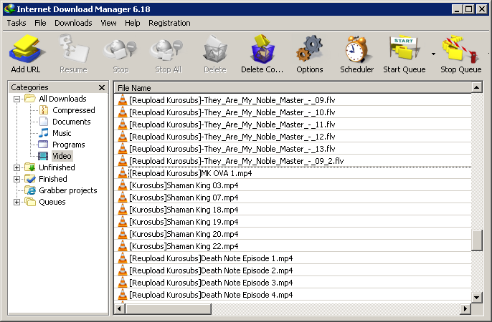Click the File Name column header
The width and height of the screenshot is (492, 322).
[293, 88]
